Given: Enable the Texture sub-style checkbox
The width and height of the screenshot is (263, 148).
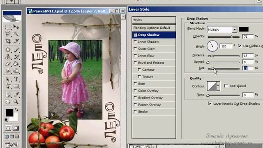Looking at the screenshot, I should (139, 76).
